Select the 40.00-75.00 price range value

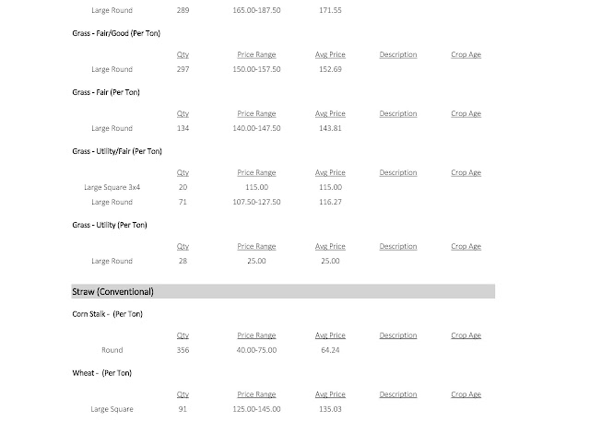256,350
